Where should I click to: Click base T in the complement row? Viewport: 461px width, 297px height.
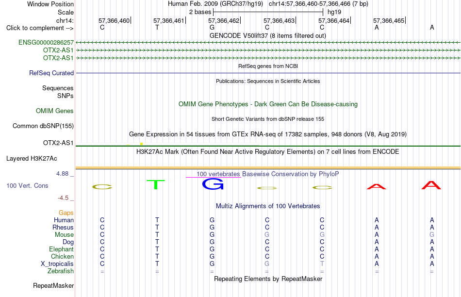pyautogui.click(x=157, y=27)
